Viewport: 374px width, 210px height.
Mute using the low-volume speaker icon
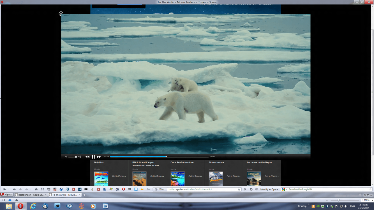[66, 157]
